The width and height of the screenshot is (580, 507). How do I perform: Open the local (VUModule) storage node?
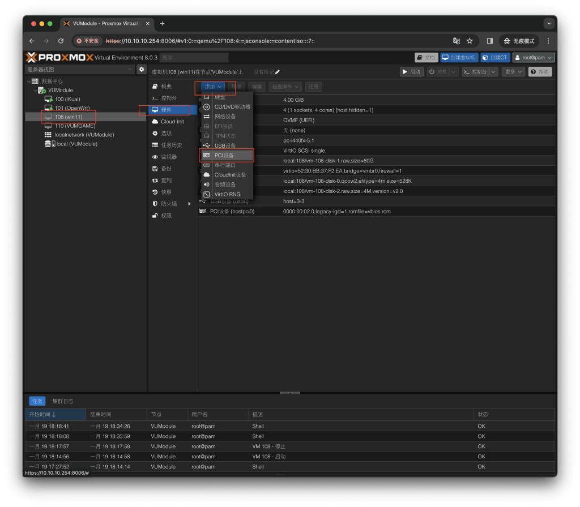[x=76, y=144]
